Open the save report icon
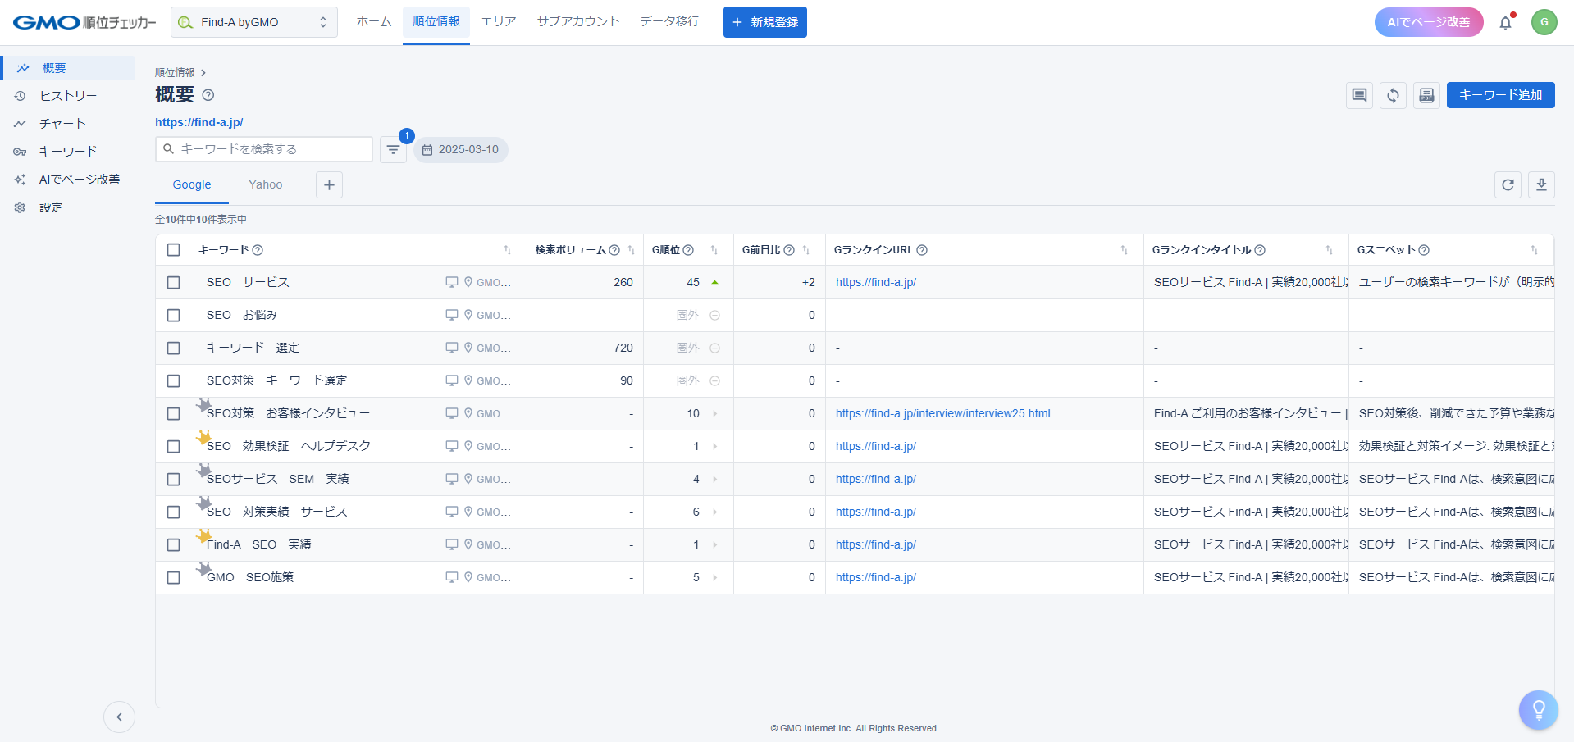This screenshot has height=742, width=1574. (1426, 95)
